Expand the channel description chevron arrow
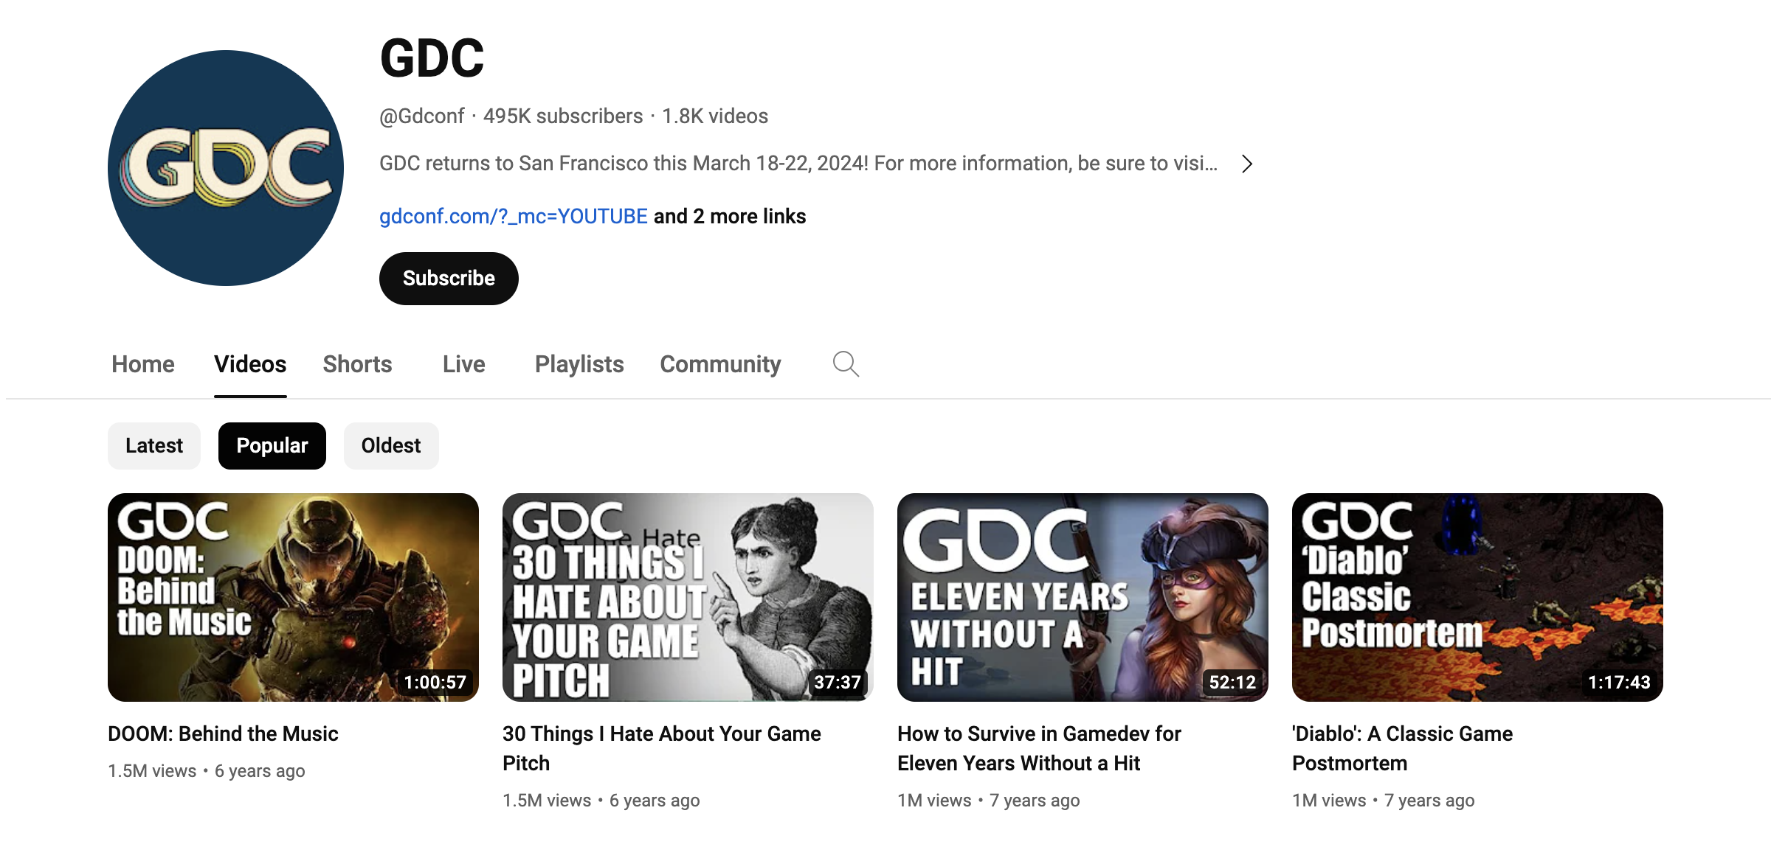This screenshot has width=1771, height=861. pos(1246,164)
